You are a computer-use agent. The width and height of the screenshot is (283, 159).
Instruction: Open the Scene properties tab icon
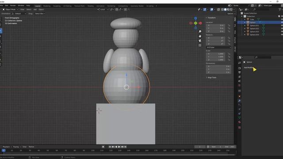tap(240, 81)
